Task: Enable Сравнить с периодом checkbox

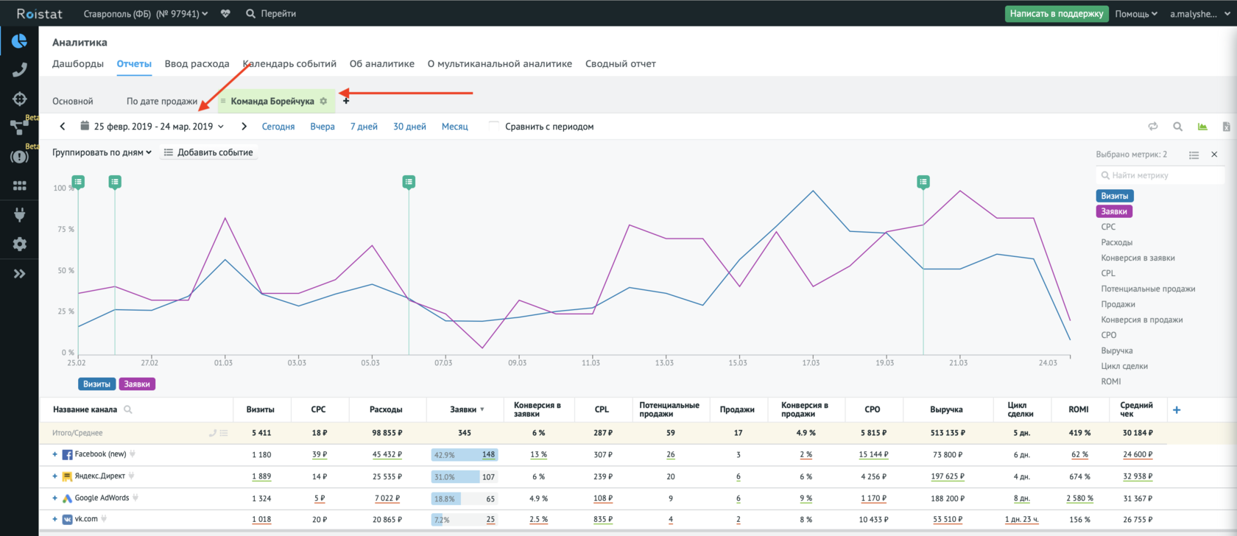Action: pos(494,126)
